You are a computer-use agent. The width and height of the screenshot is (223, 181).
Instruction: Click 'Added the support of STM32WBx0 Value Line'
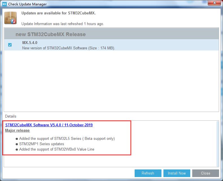(x=57, y=149)
